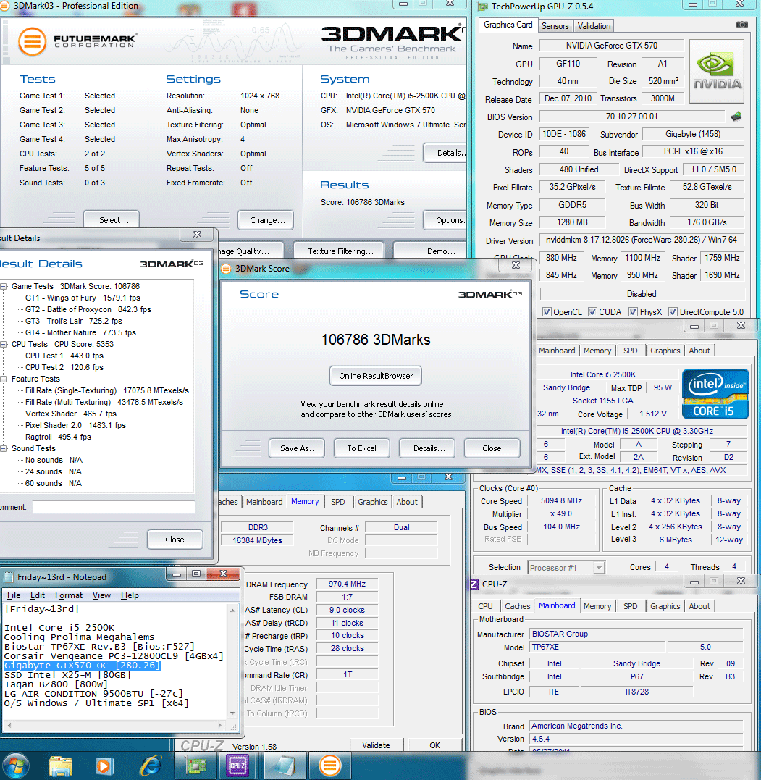This screenshot has width=761, height=780.
Task: Click Texture Filtering button in 3DMark03
Action: point(339,251)
